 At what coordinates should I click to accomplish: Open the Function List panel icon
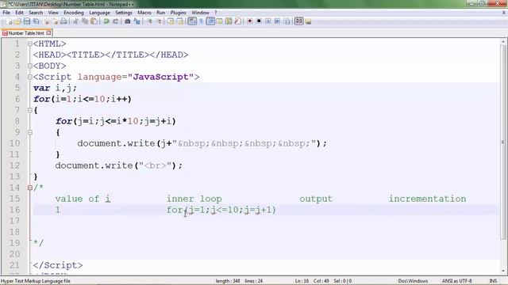tap(237, 21)
